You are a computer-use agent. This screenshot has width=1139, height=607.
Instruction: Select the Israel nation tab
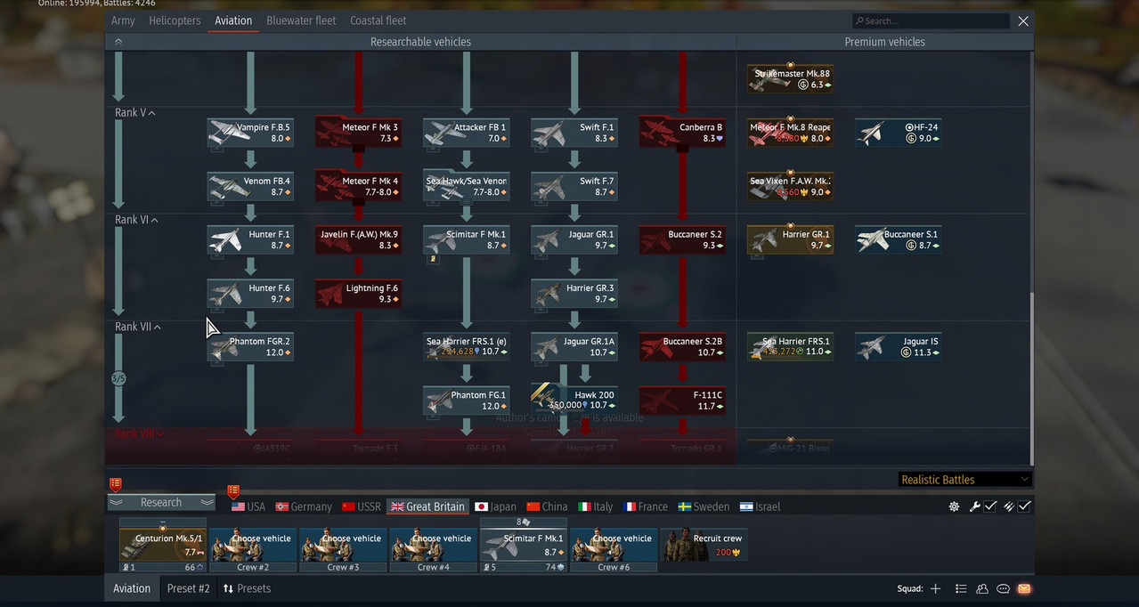(x=760, y=506)
